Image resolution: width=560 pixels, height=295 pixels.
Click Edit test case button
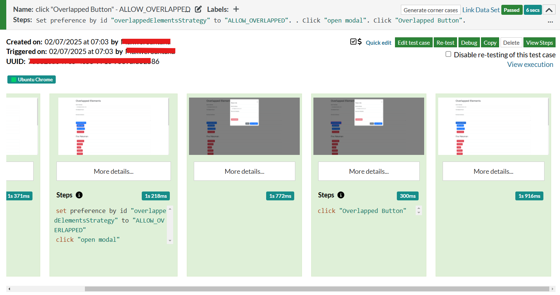[x=413, y=43]
